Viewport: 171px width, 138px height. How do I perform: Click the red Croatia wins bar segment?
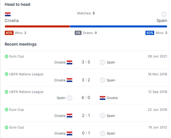click(x=37, y=26)
